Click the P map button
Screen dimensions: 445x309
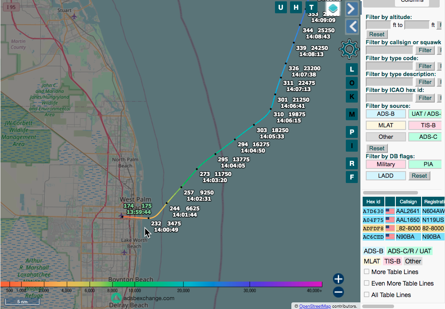352,132
